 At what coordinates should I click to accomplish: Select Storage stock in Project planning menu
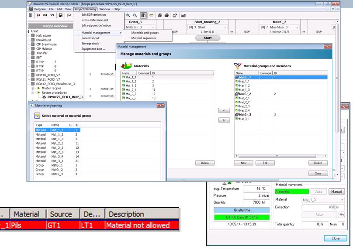90,44
